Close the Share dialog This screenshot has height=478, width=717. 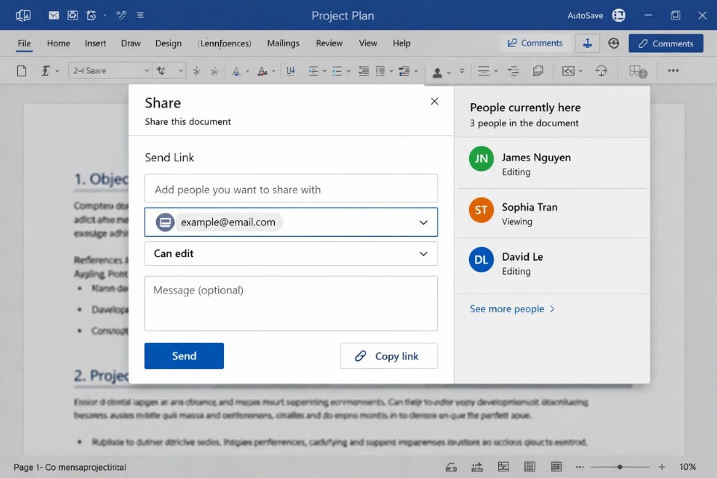[434, 102]
